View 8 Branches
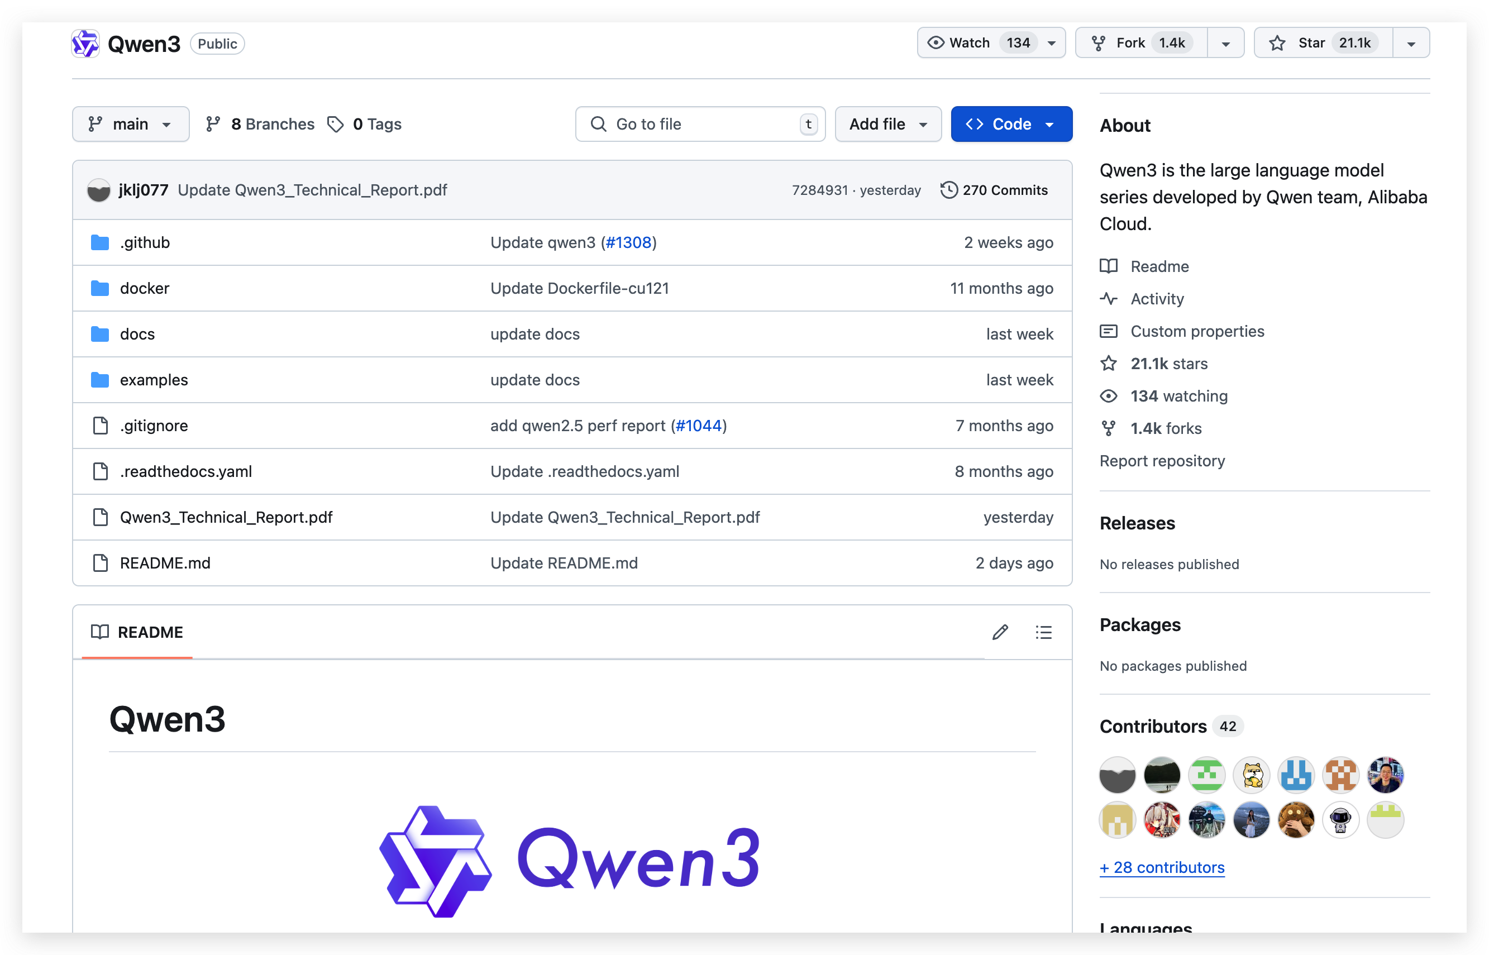Image resolution: width=1489 pixels, height=955 pixels. [x=260, y=125]
